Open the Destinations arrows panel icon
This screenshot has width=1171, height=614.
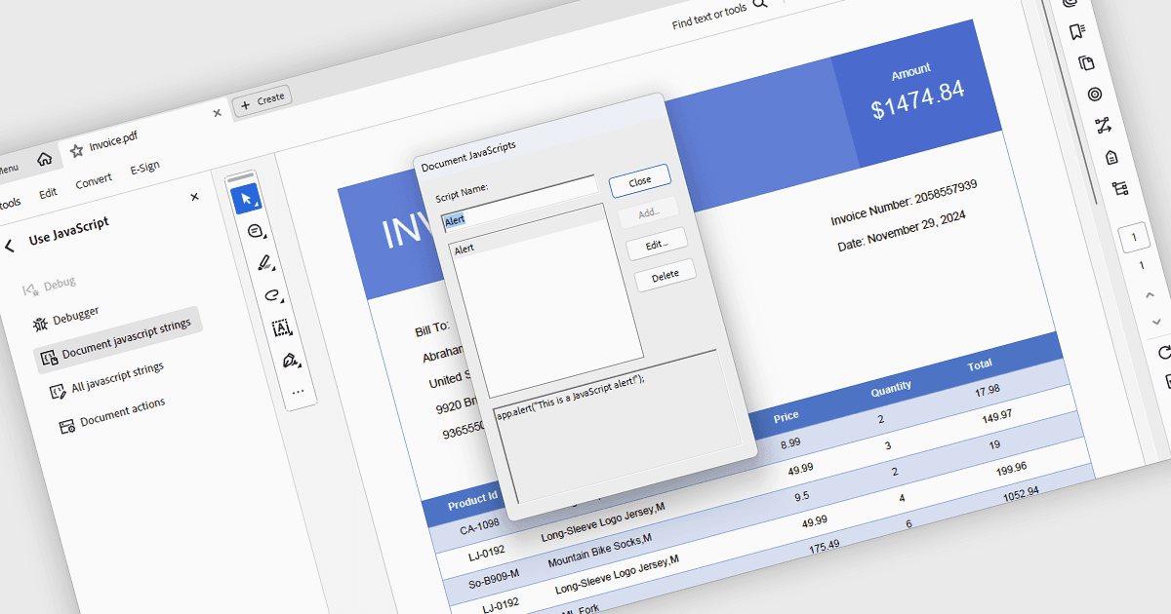pyautogui.click(x=1103, y=126)
